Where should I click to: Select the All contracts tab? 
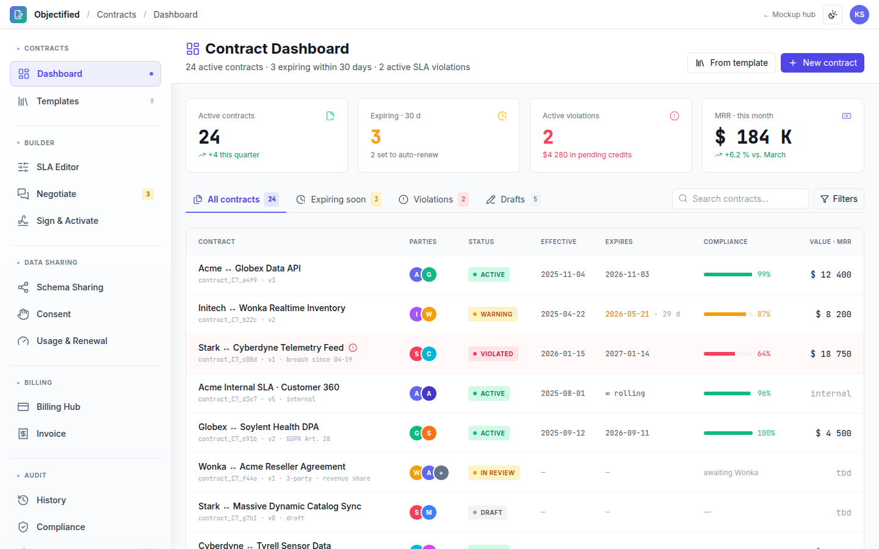click(236, 199)
